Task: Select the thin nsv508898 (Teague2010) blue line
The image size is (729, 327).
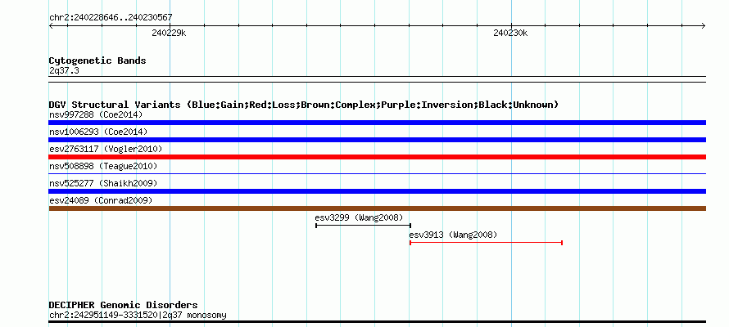Action: tap(377, 174)
